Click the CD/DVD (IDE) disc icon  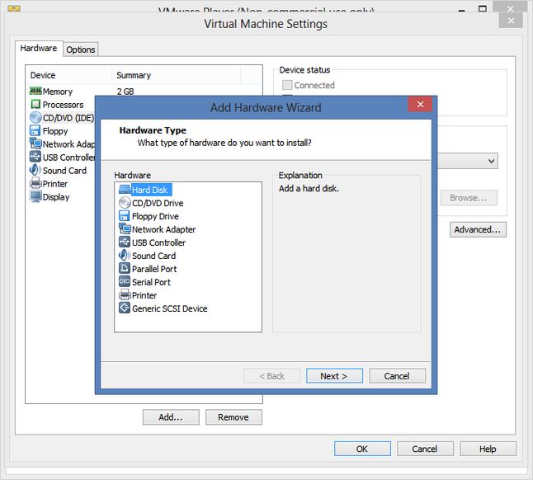(x=35, y=117)
